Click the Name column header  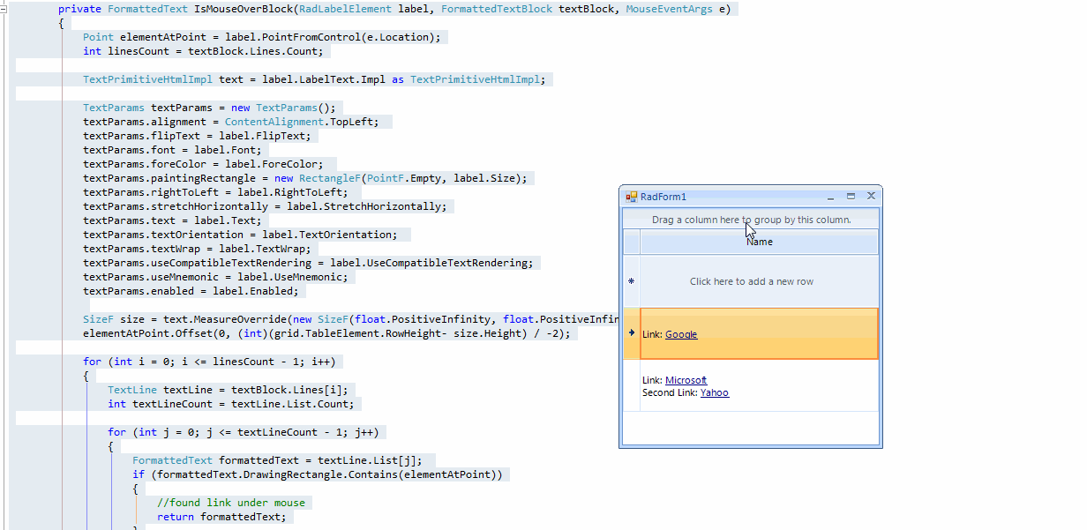pos(759,243)
